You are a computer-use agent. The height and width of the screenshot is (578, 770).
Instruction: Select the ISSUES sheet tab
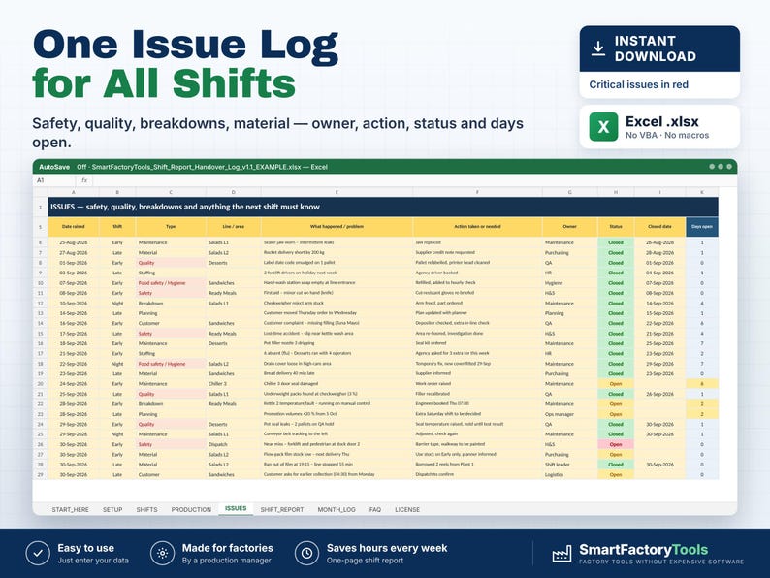click(236, 509)
